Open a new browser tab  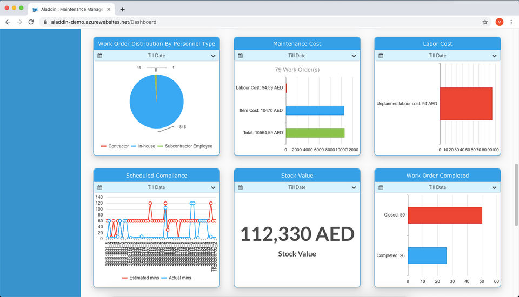click(123, 9)
